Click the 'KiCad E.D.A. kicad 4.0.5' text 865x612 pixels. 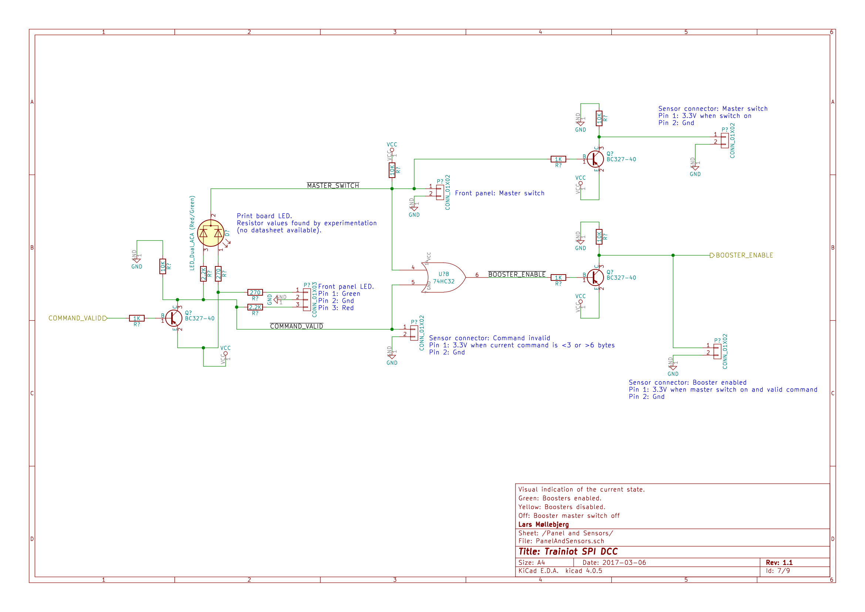(560, 571)
